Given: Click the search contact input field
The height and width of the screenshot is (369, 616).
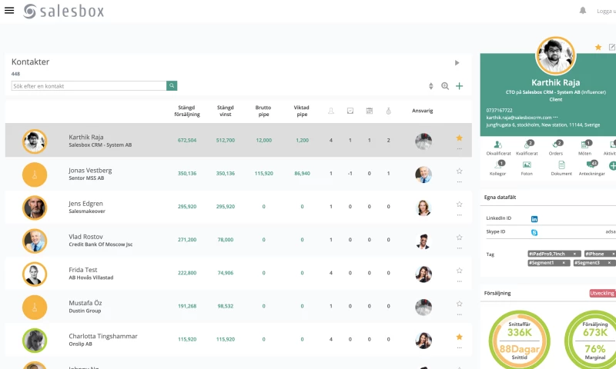Looking at the screenshot, I should pyautogui.click(x=89, y=86).
